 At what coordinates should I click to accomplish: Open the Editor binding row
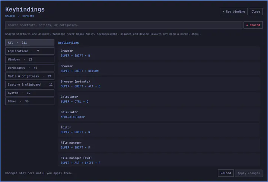[x=159, y=130]
